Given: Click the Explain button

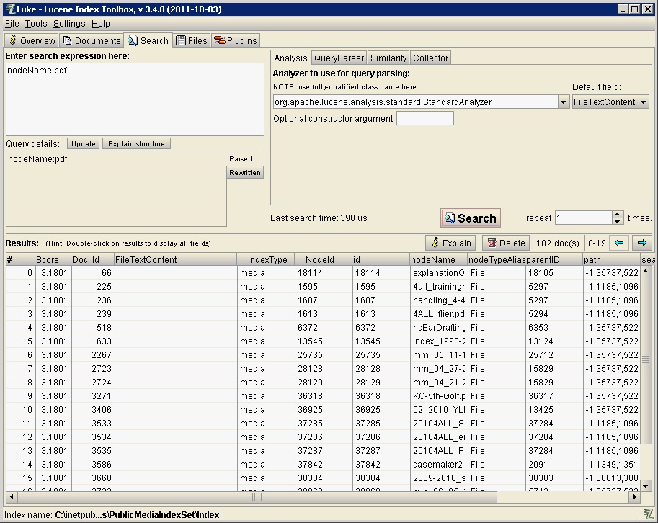Looking at the screenshot, I should tap(451, 243).
